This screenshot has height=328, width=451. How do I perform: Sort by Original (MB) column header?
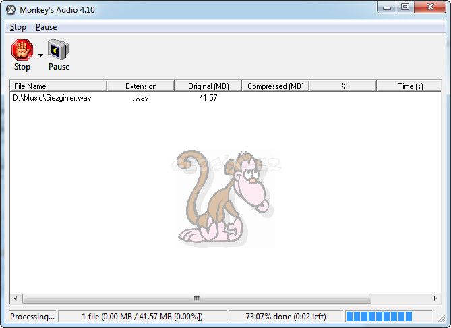[x=208, y=86]
